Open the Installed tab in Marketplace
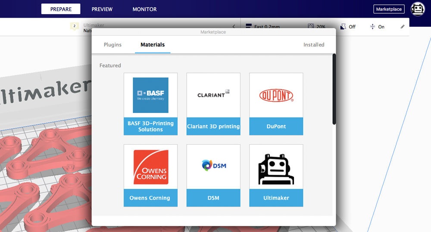Image resolution: width=431 pixels, height=232 pixels. pos(314,45)
